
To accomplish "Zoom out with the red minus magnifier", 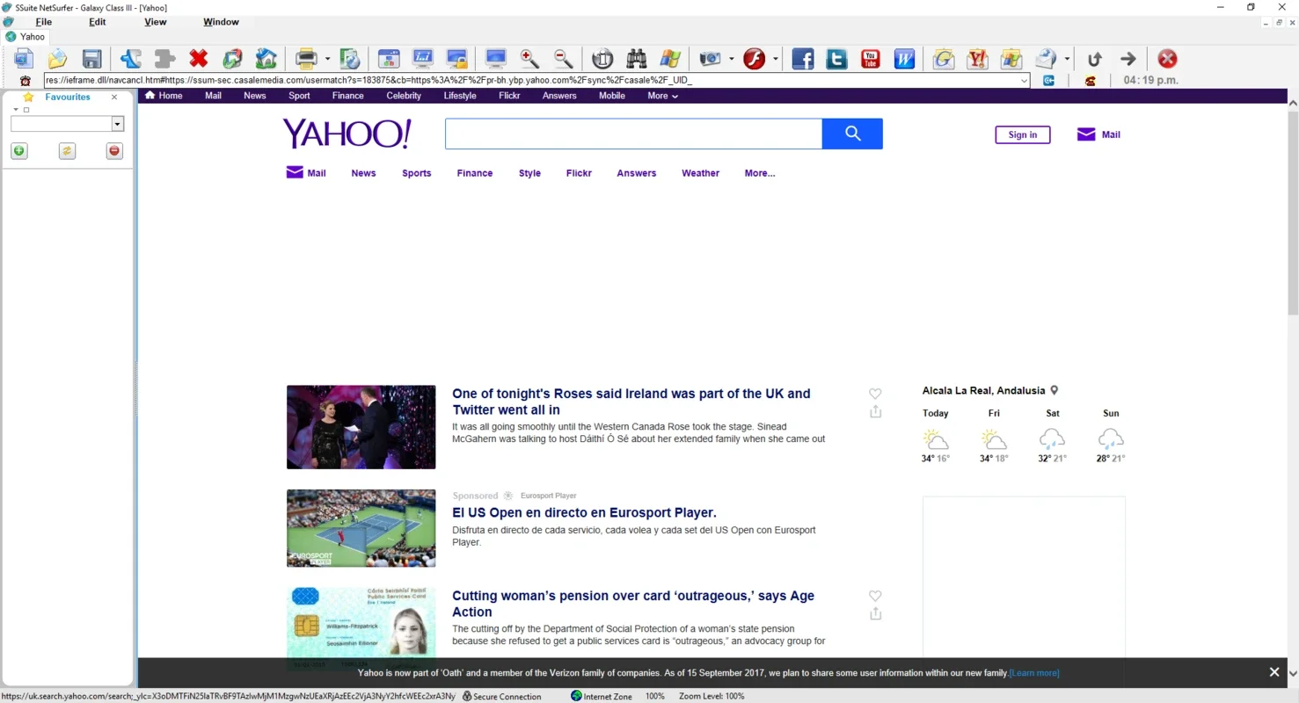I will [x=564, y=59].
